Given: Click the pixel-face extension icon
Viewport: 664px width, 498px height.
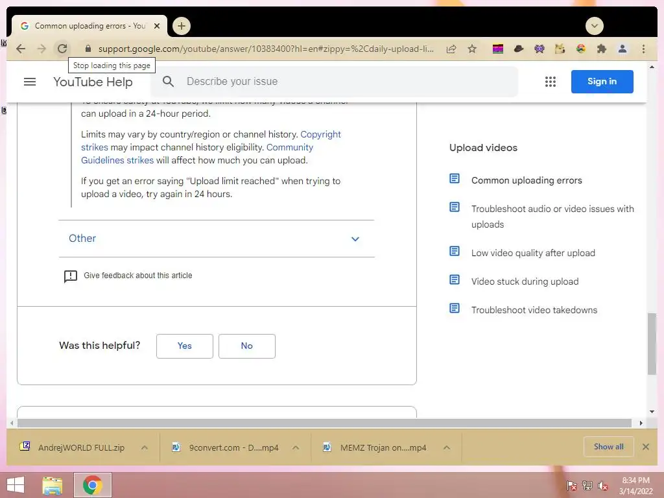Looking at the screenshot, I should [x=539, y=49].
